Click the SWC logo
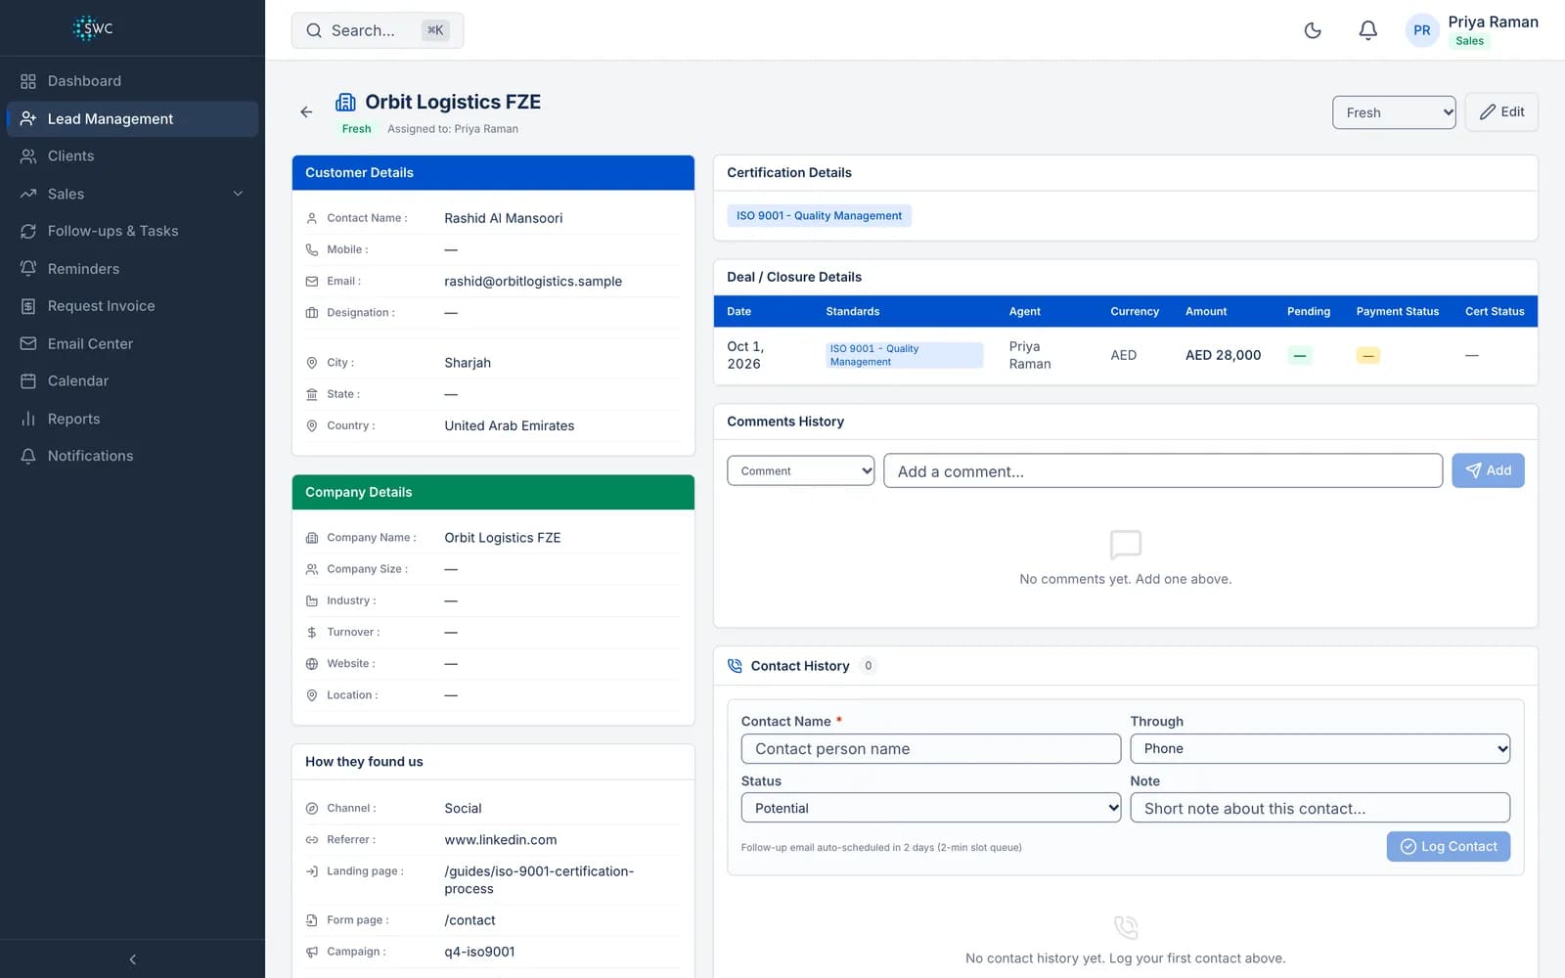The image size is (1565, 978). pyautogui.click(x=94, y=28)
